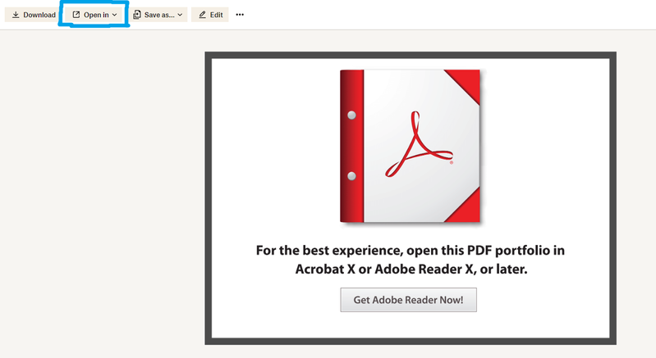
Task: Click the Download button
Action: (x=34, y=15)
